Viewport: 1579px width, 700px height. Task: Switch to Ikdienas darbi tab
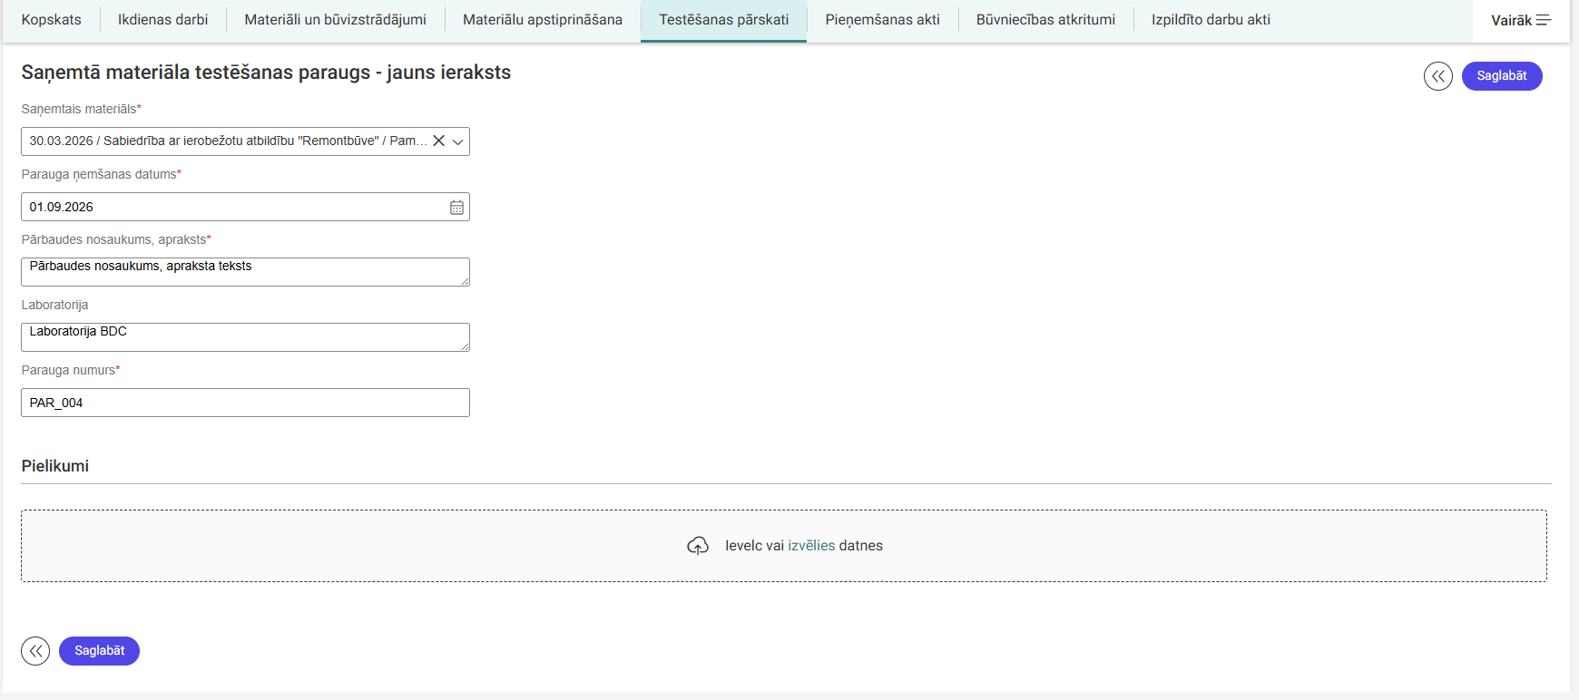click(163, 20)
